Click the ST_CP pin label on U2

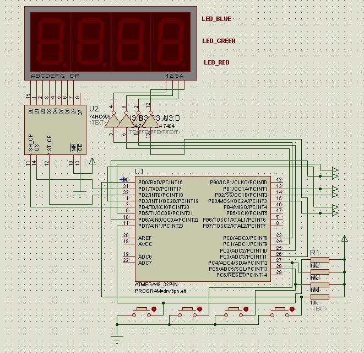click(x=49, y=143)
